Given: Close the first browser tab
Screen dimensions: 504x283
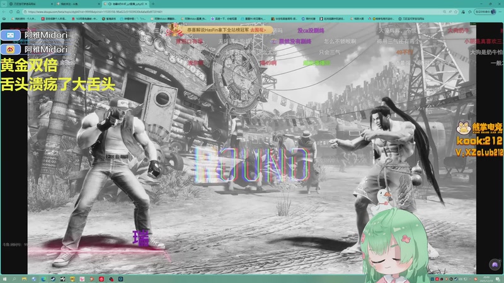Looking at the screenshot, I should (x=52, y=4).
